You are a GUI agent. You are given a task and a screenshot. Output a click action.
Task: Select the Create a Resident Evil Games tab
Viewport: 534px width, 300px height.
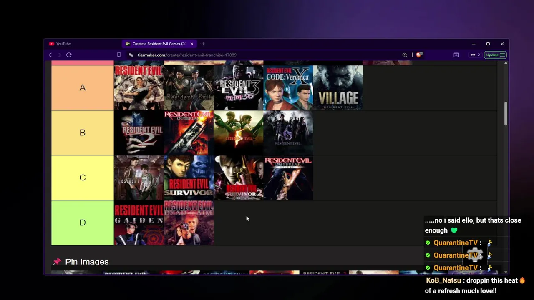[x=159, y=44]
